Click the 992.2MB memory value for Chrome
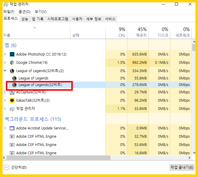 pyautogui.click(x=139, y=63)
